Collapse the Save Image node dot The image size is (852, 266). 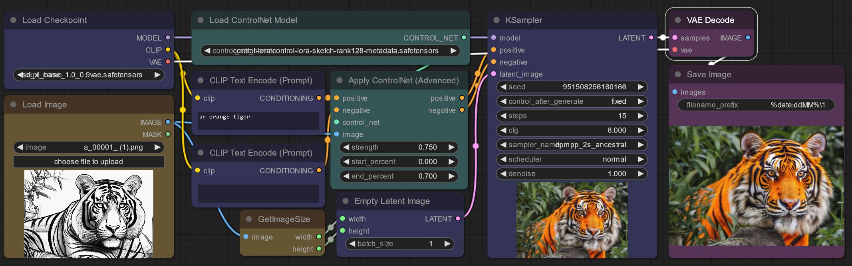[678, 74]
